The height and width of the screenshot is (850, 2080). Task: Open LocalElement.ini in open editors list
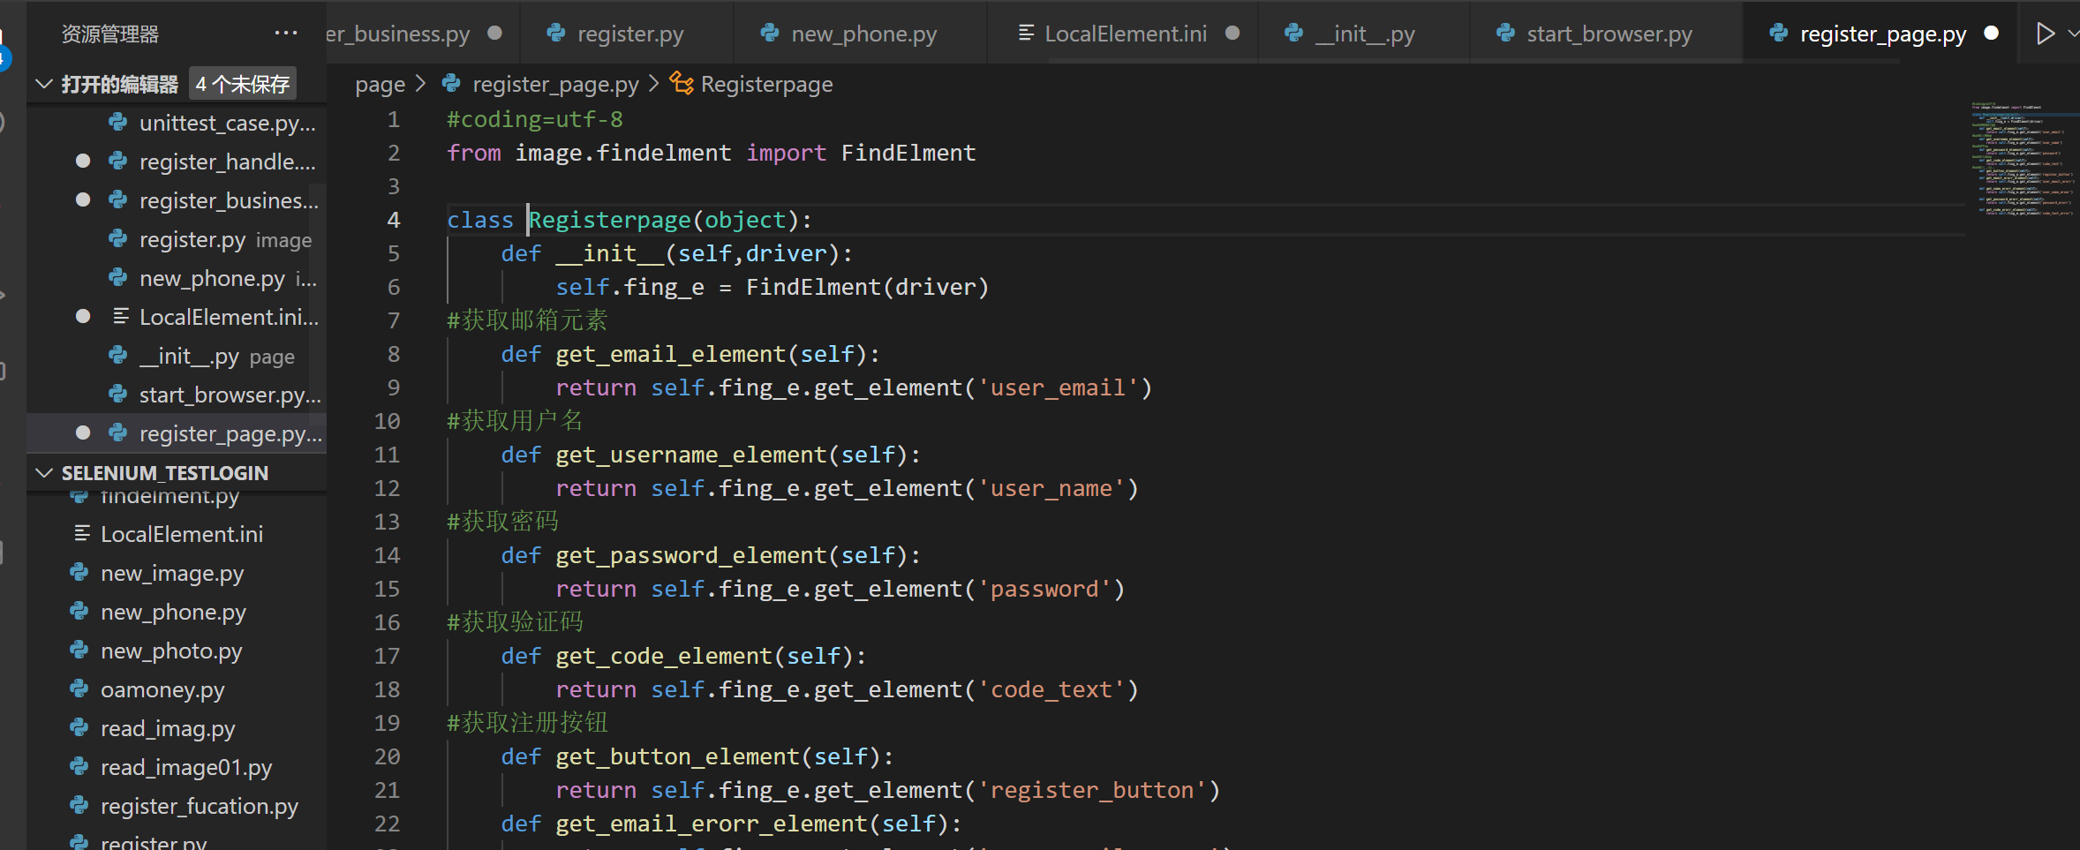177,317
